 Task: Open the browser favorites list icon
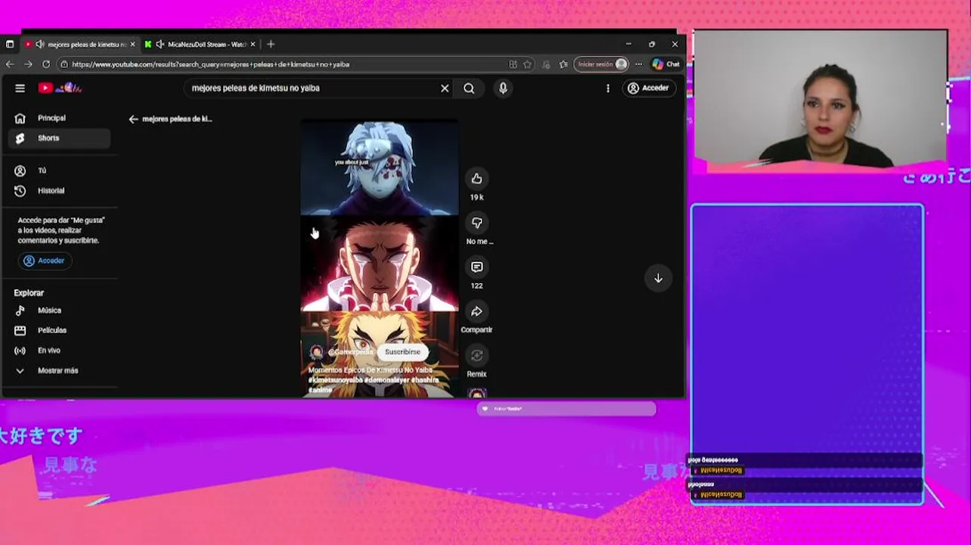coord(563,64)
